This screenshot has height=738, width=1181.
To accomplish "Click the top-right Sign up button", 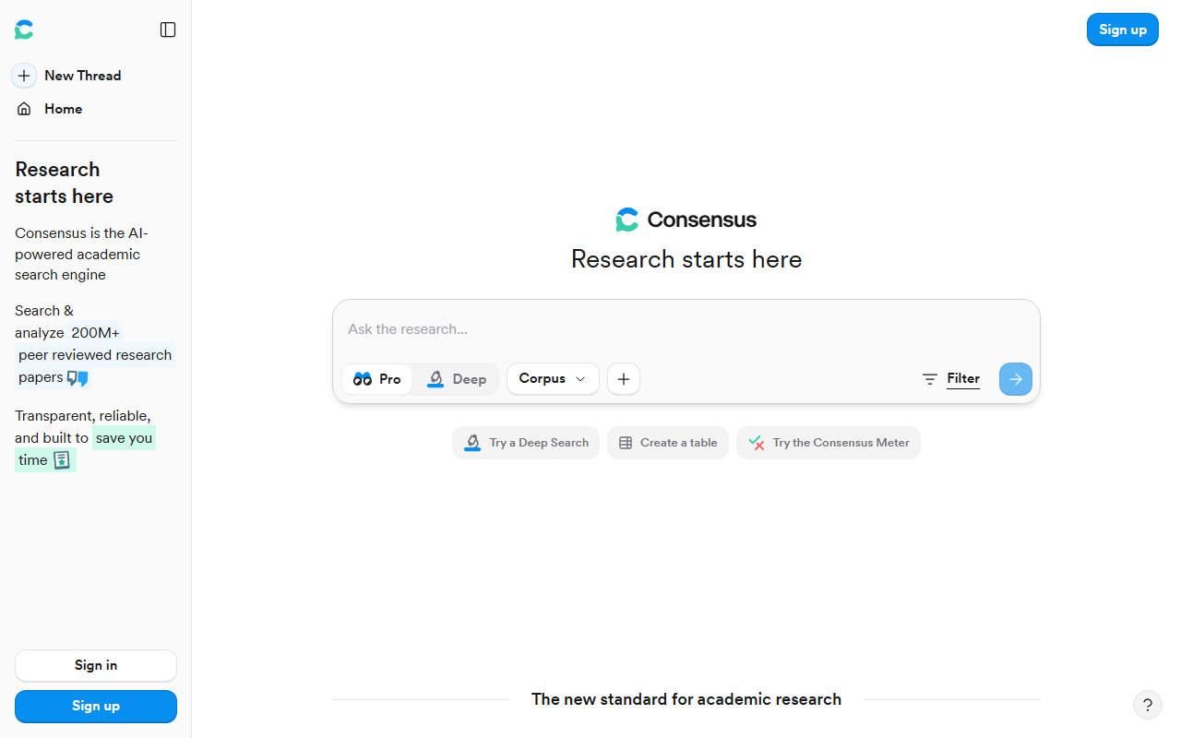I will point(1123,30).
